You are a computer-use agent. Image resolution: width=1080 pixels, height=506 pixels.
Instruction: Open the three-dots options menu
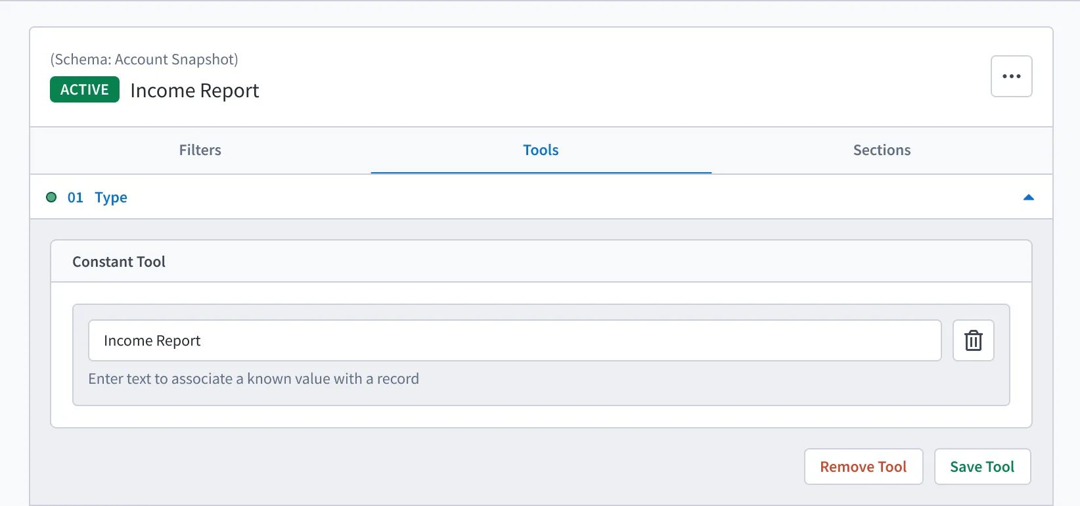(1011, 76)
